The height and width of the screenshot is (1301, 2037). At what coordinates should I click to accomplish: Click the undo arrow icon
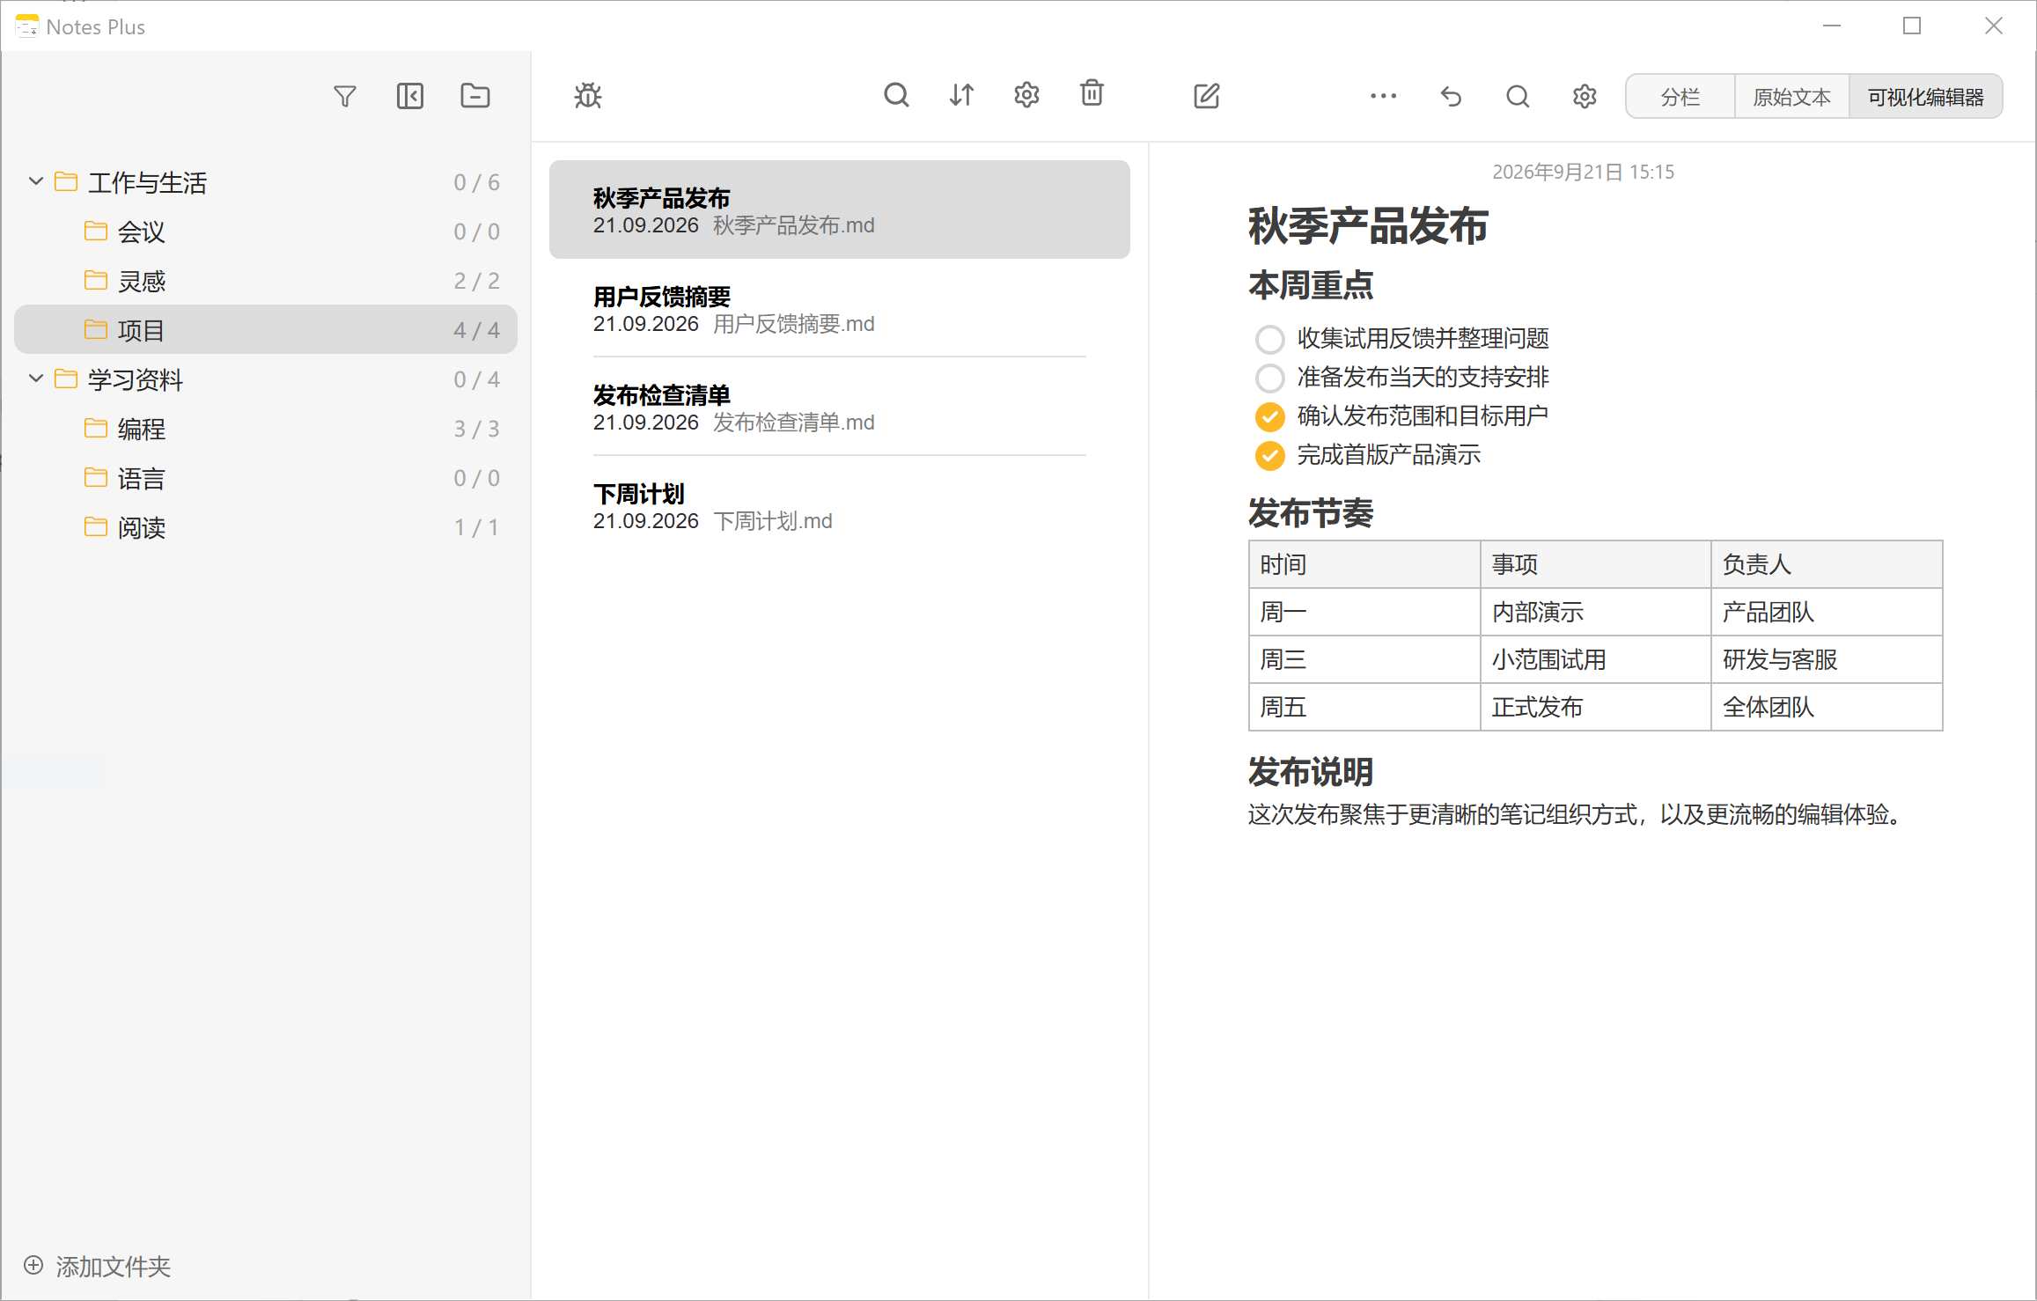[1451, 96]
